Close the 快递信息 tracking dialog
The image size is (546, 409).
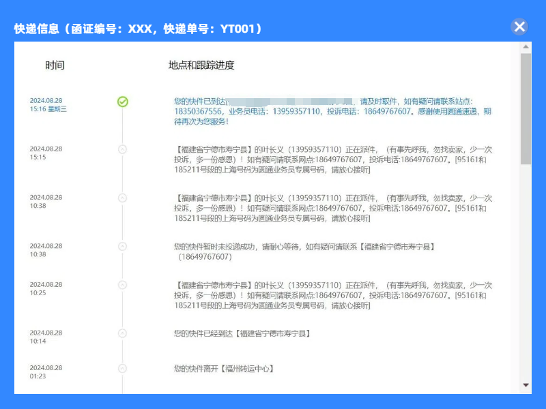coord(519,27)
